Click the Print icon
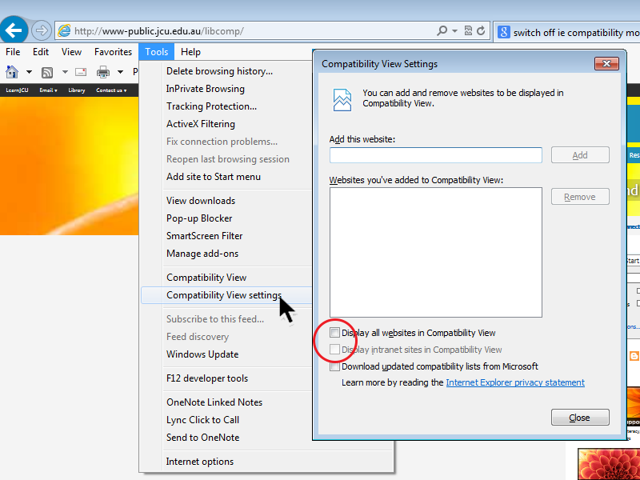Viewport: 640px width, 480px height. [103, 72]
